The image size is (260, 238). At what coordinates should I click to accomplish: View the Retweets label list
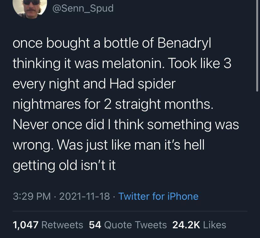coord(62,225)
